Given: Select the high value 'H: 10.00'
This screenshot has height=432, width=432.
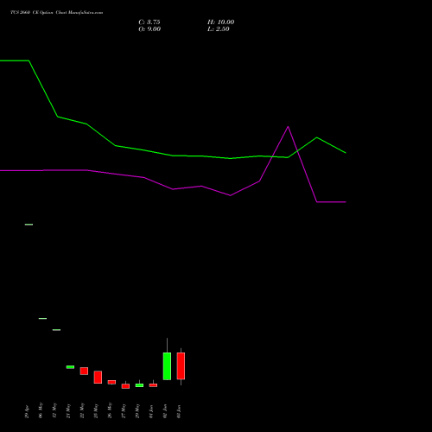Looking at the screenshot, I should pos(221,22).
